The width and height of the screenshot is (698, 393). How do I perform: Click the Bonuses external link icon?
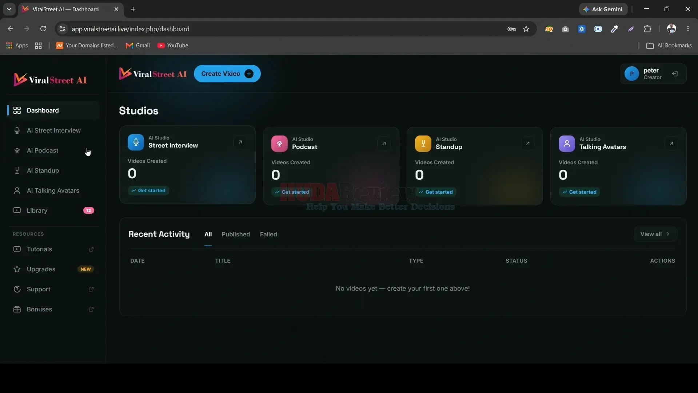coord(91,309)
